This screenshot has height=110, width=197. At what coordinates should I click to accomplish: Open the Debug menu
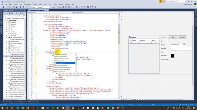click(35, 4)
